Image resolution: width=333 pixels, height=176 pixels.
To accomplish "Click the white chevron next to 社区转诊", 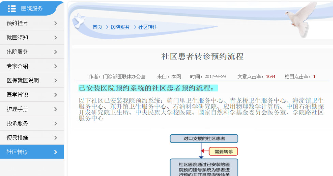I will pyautogui.click(x=56, y=152).
